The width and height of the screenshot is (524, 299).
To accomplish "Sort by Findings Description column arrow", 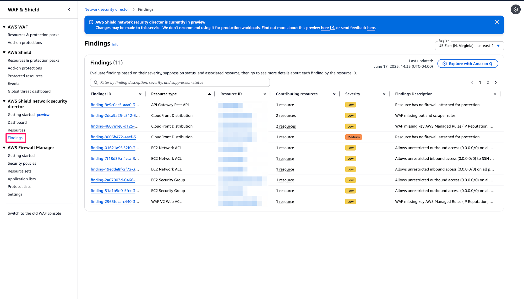I will (x=495, y=94).
